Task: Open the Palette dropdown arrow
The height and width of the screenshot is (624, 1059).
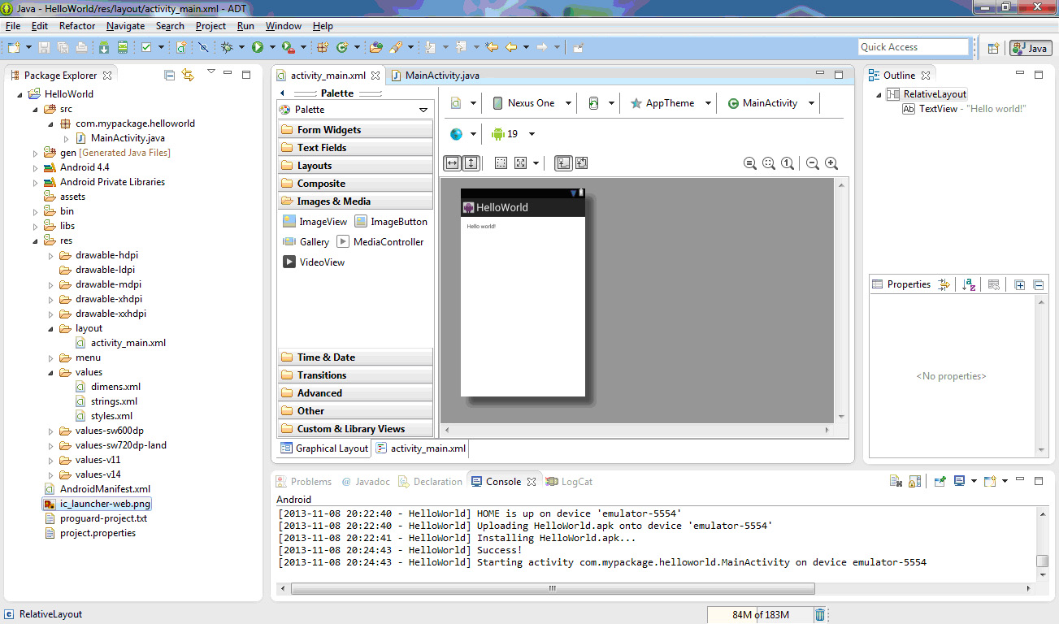Action: click(x=423, y=110)
